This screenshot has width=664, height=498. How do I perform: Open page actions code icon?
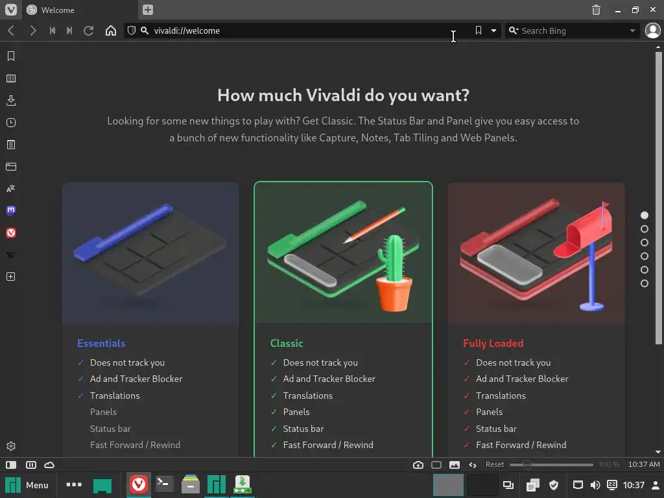pos(473,464)
